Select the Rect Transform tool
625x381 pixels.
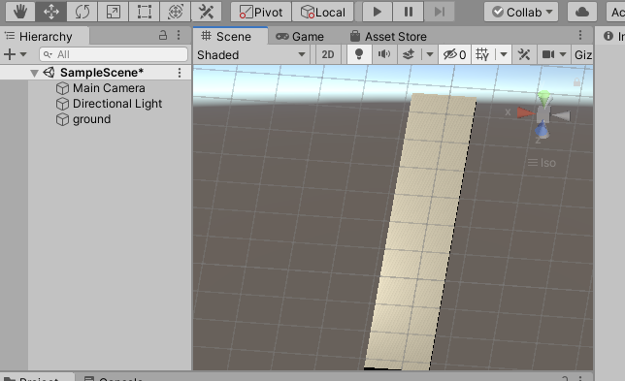click(x=145, y=12)
